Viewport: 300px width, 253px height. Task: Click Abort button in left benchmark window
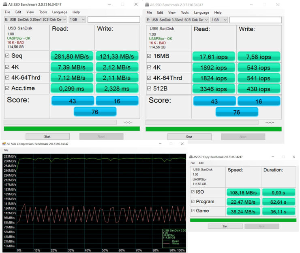coord(101,137)
